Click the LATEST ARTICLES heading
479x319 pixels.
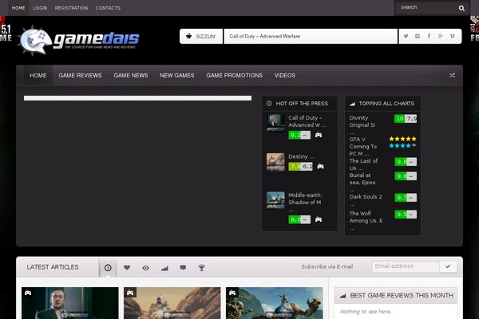coord(53,267)
